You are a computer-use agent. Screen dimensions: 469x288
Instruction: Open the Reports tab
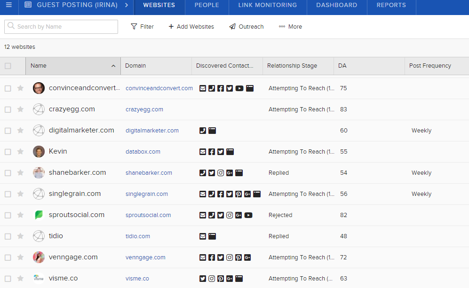[x=391, y=5]
